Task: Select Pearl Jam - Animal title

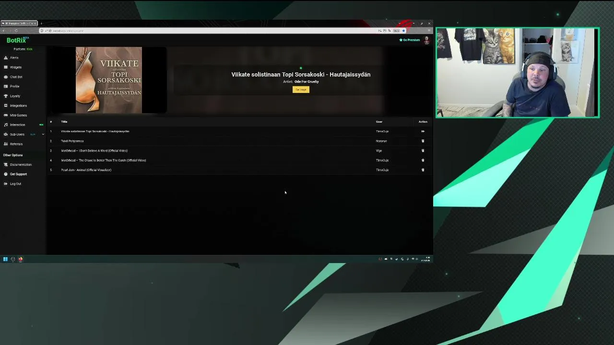Action: pos(86,170)
